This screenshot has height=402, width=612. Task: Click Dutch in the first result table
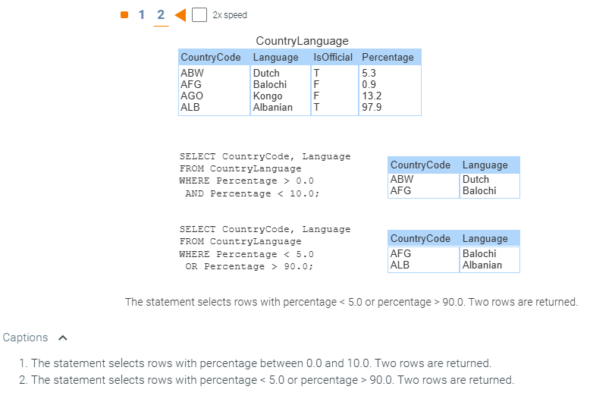(476, 180)
